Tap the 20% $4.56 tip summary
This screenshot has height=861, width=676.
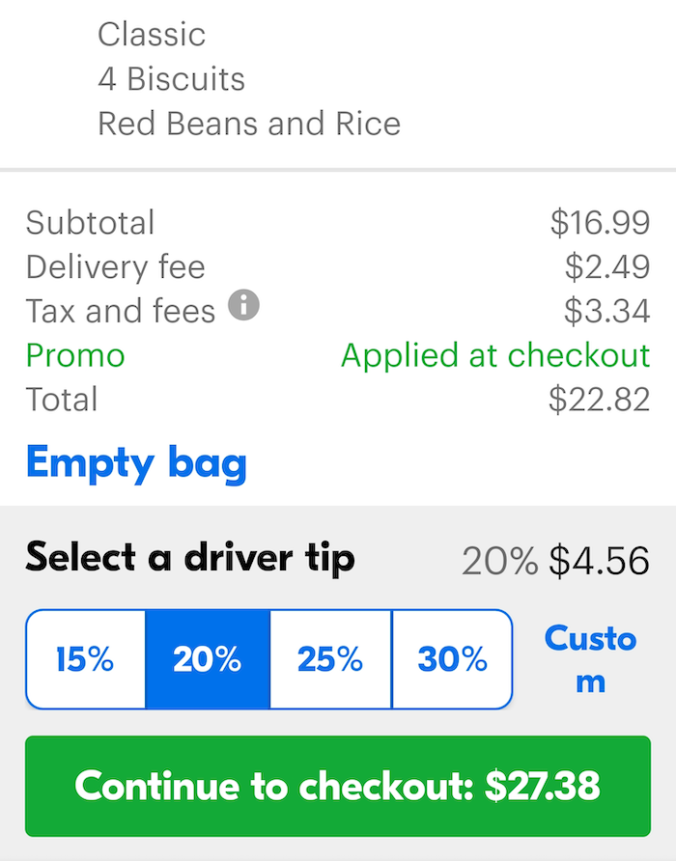point(555,561)
